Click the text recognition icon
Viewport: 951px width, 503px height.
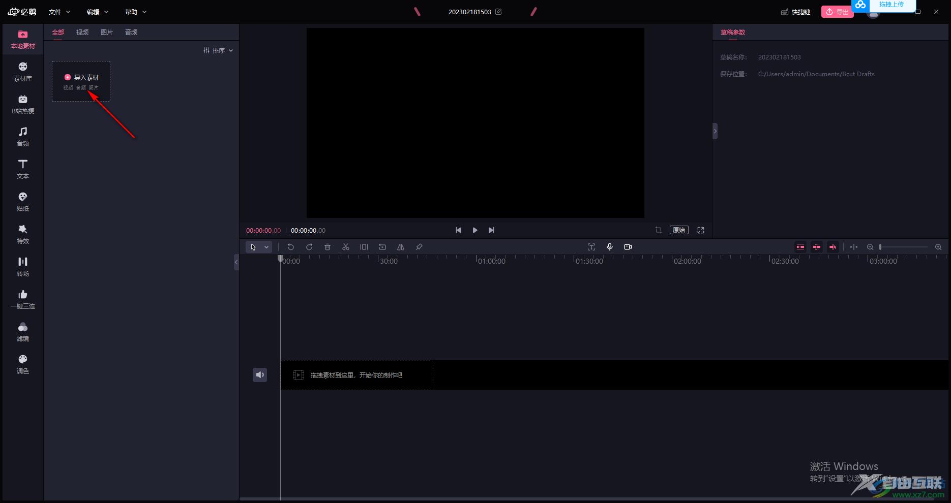pos(591,247)
